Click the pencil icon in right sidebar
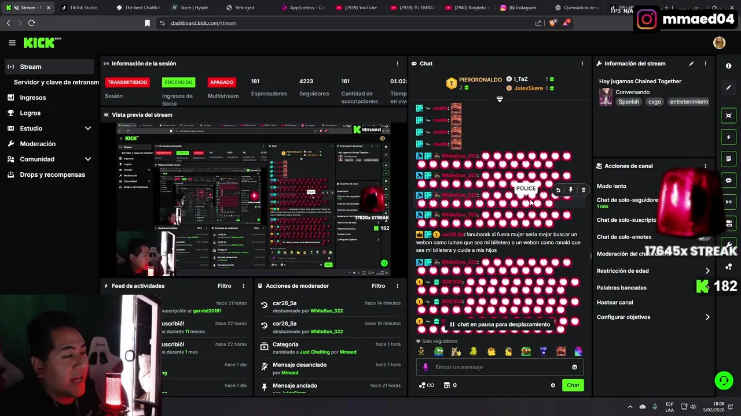The width and height of the screenshot is (741, 416). (729, 88)
